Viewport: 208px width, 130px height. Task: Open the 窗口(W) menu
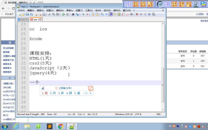(127, 10)
